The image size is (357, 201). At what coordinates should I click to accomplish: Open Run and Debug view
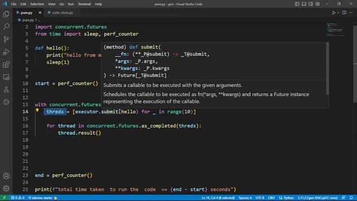coord(6,52)
